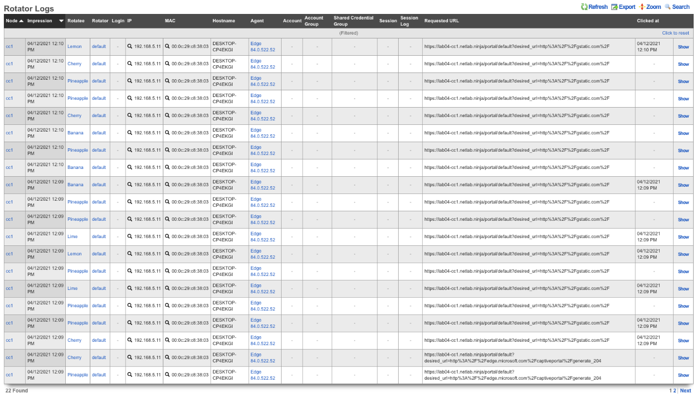Viewport: 697px width, 397px height.
Task: Sort by the Login column header
Action: pyautogui.click(x=118, y=21)
